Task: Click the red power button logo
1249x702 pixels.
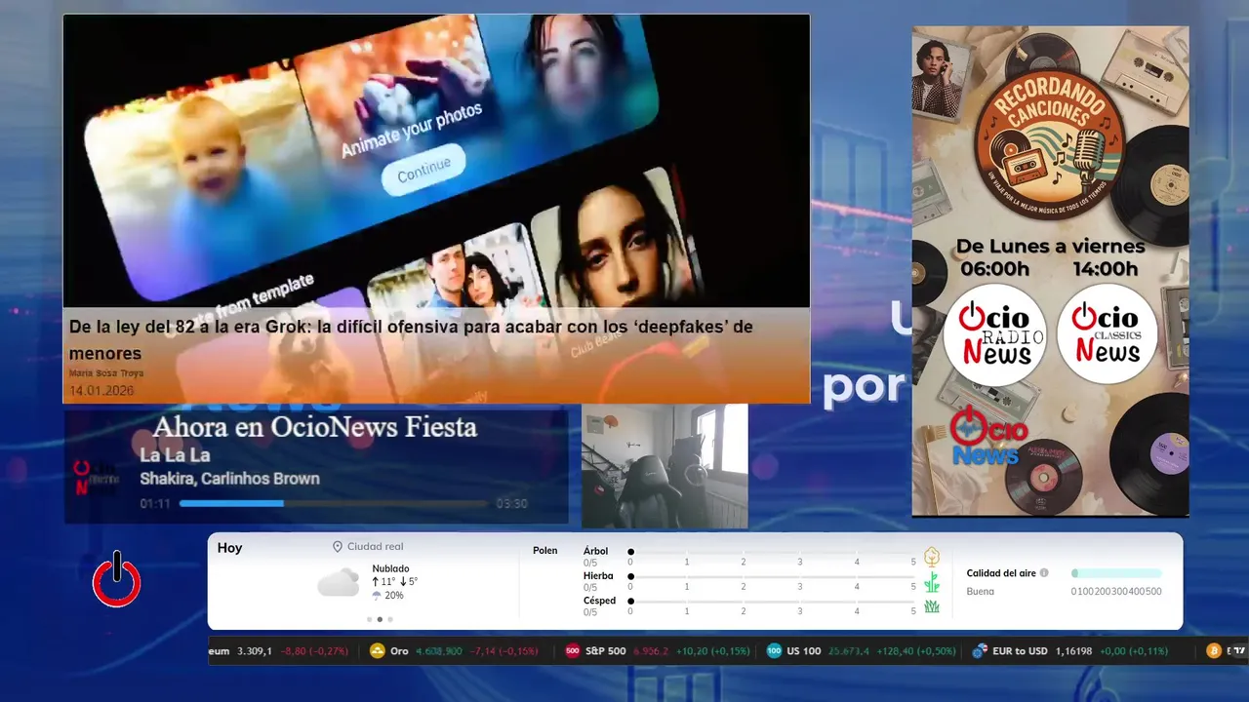Action: 117,580
